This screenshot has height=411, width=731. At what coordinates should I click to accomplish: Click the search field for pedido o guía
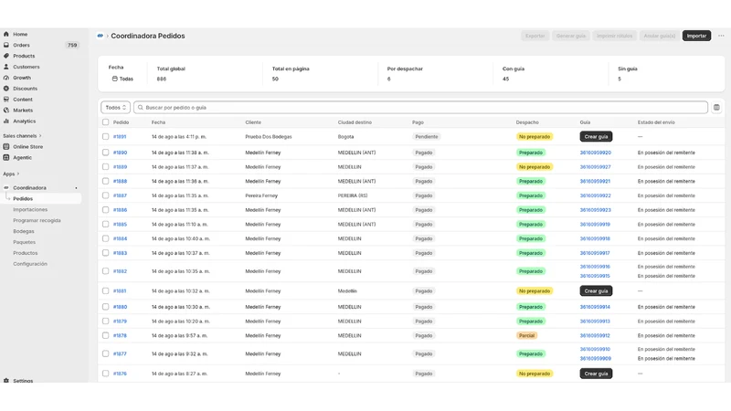420,108
